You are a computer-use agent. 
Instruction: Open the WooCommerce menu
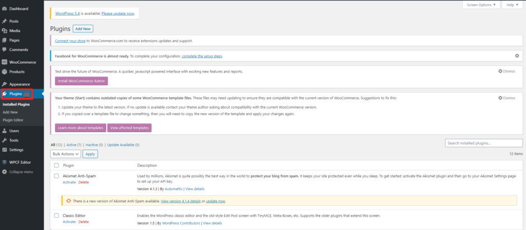click(x=22, y=62)
